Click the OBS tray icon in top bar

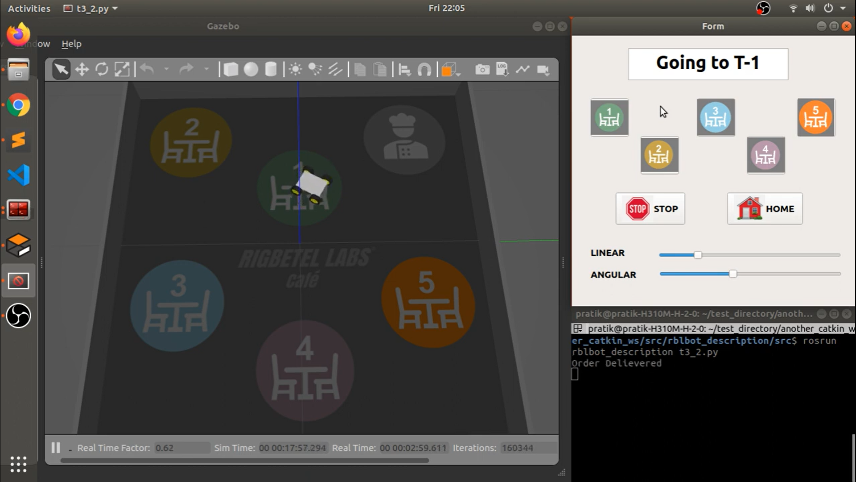763,8
